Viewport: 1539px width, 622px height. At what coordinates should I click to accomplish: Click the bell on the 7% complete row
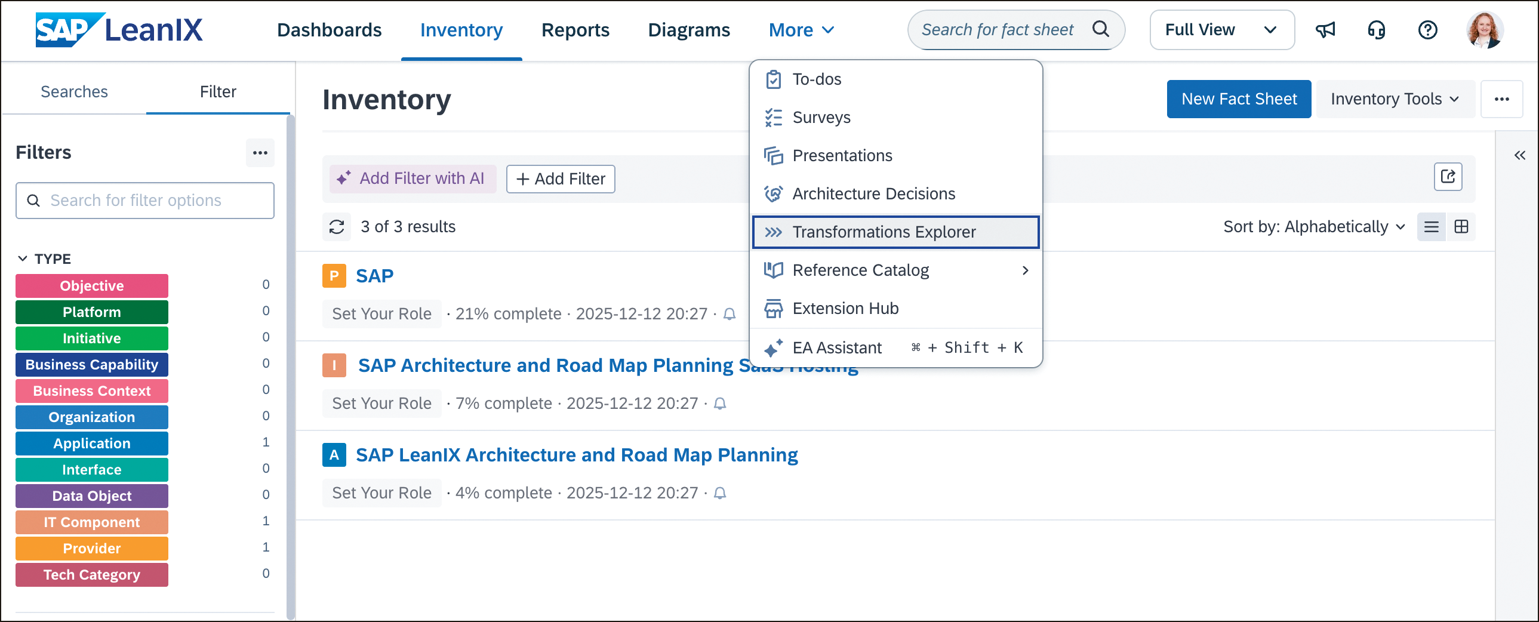(720, 404)
